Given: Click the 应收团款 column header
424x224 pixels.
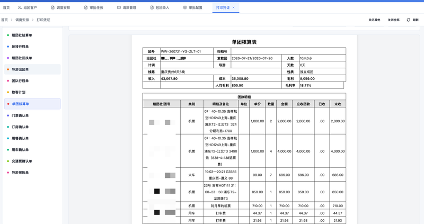Looking at the screenshot, I should [x=303, y=104].
